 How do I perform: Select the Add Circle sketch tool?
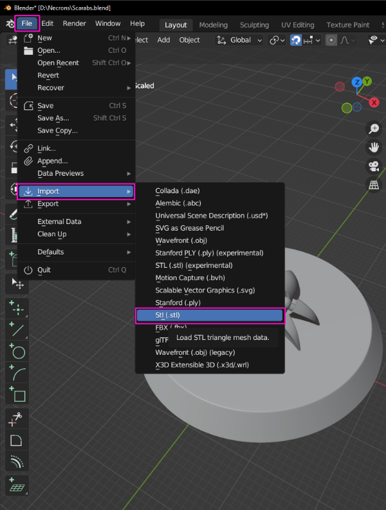(18, 352)
